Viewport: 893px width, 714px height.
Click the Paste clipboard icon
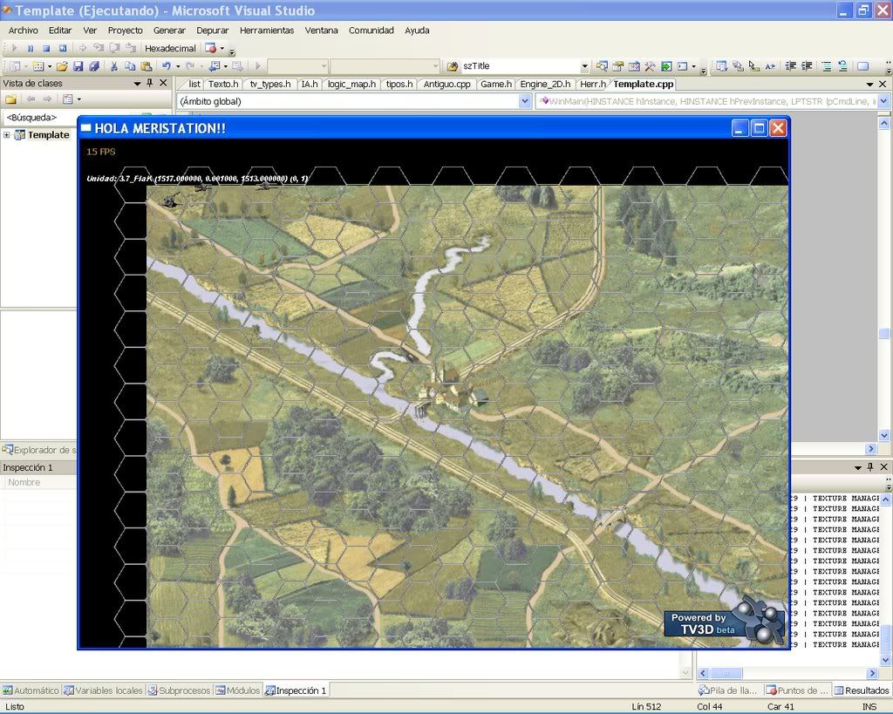pyautogui.click(x=147, y=66)
